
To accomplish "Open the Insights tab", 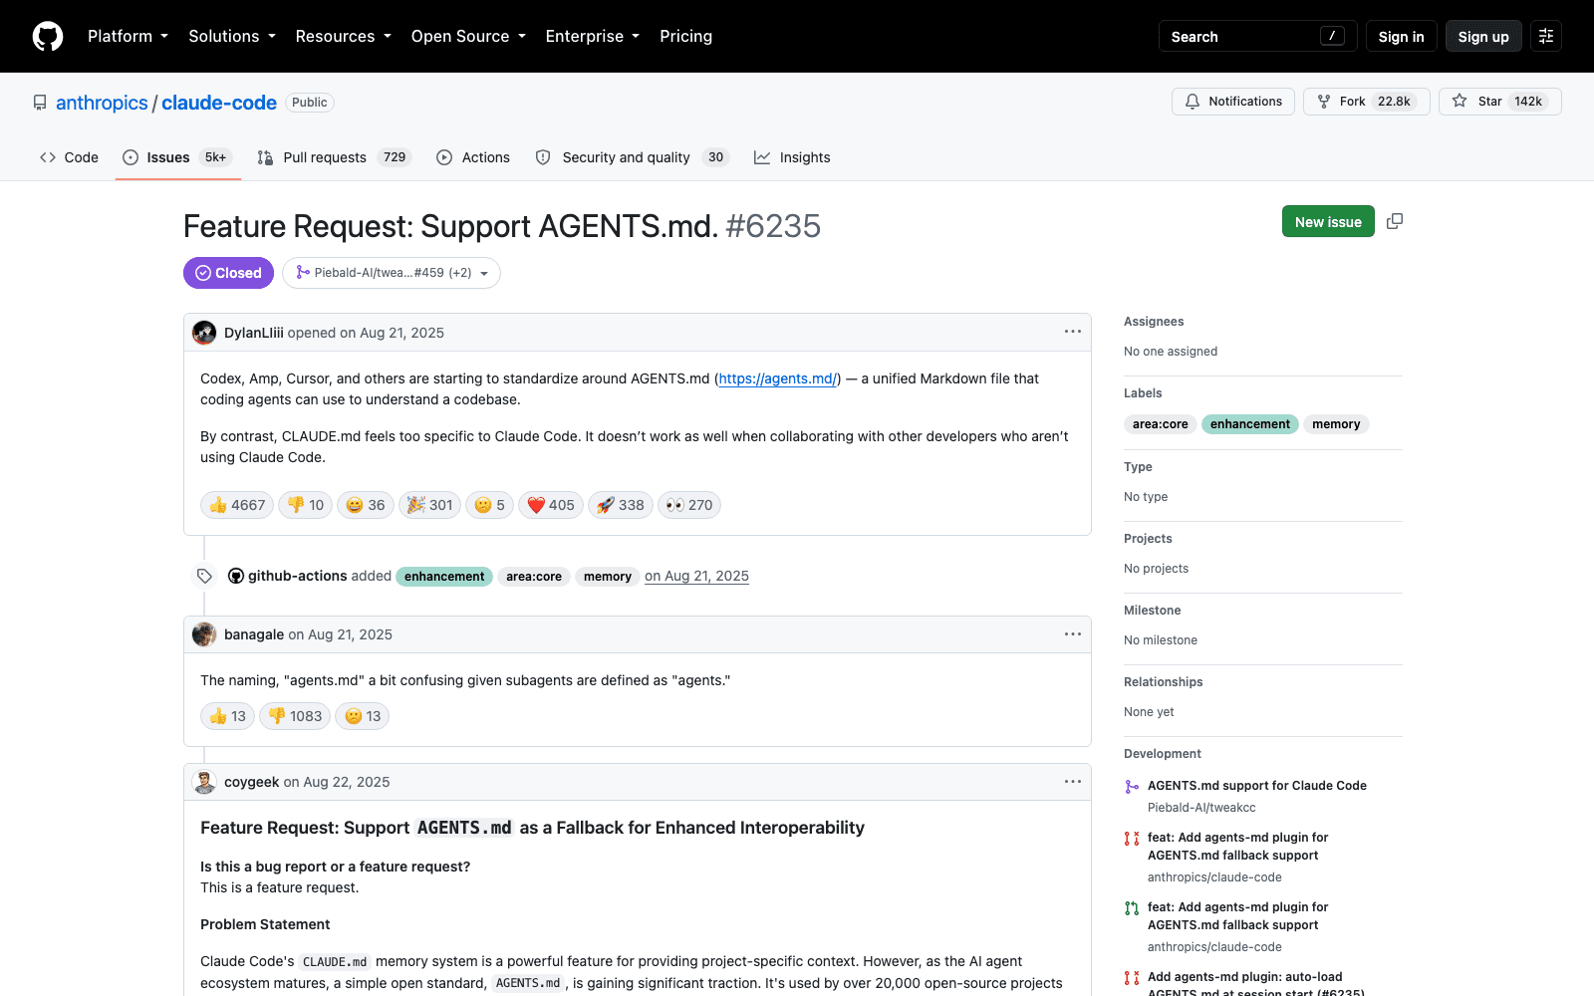I will point(792,157).
